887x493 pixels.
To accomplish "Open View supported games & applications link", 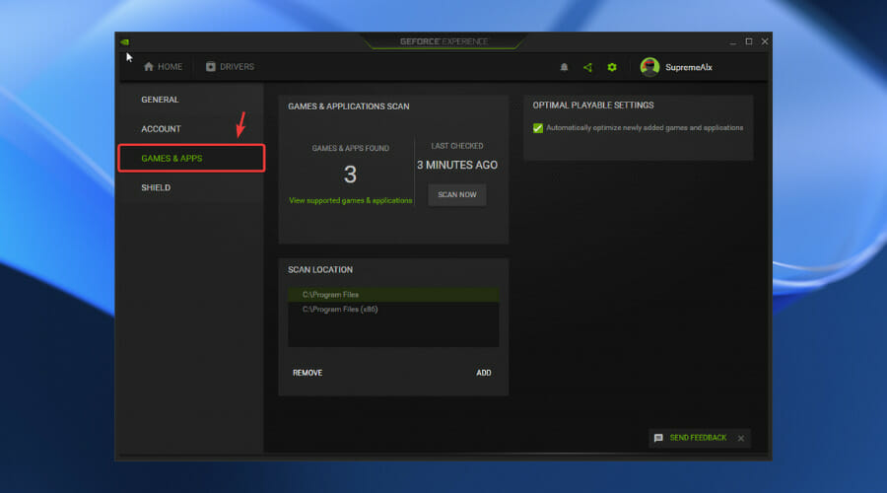I will pyautogui.click(x=351, y=200).
